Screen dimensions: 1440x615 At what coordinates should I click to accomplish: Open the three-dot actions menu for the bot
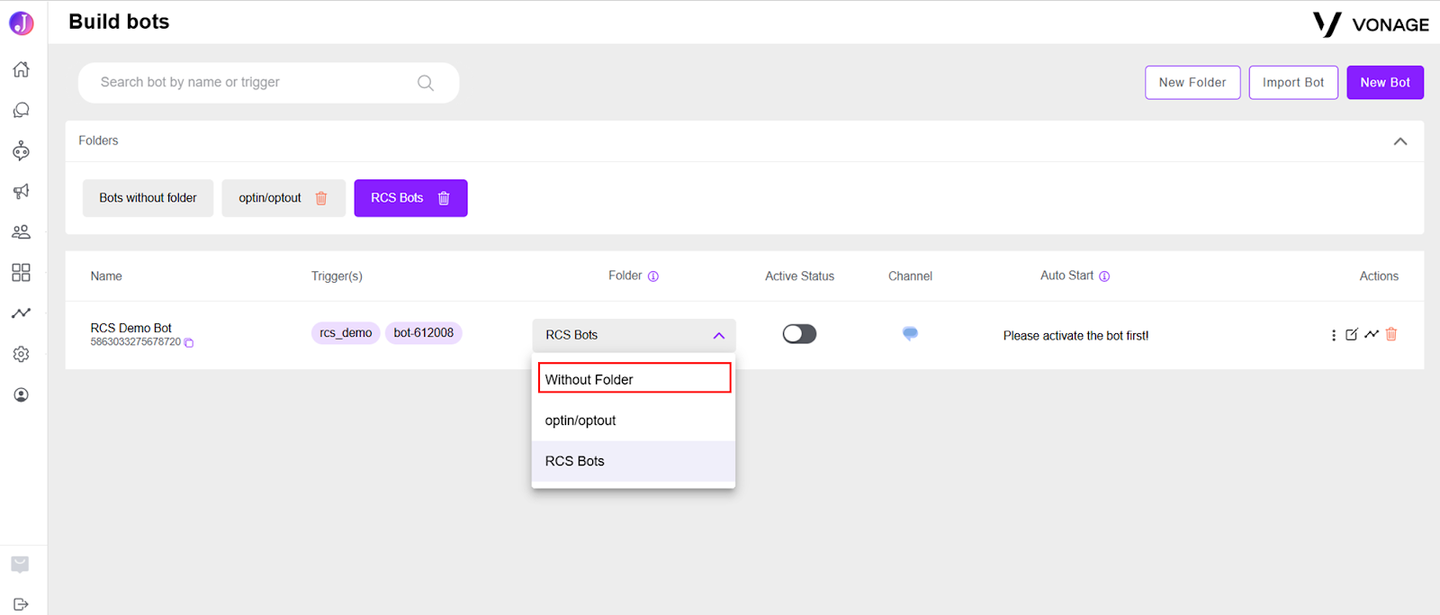pos(1333,335)
